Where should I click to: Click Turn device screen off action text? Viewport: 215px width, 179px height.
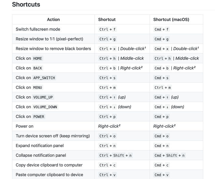[53, 136]
